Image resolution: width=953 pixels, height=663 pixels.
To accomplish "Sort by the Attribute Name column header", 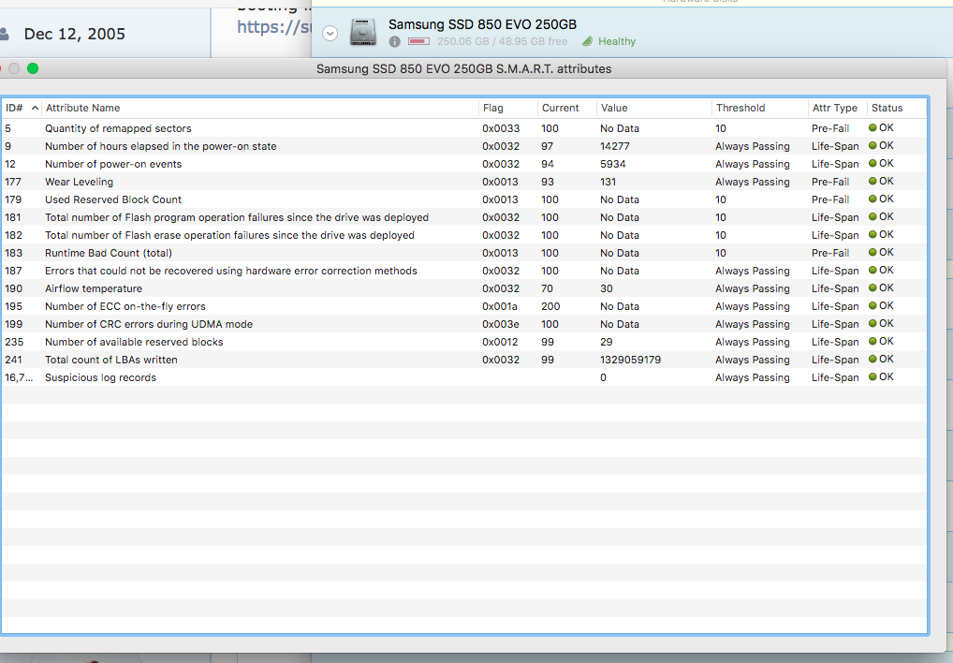I will 260,108.
